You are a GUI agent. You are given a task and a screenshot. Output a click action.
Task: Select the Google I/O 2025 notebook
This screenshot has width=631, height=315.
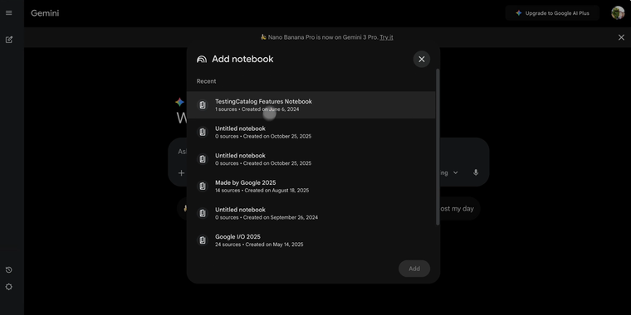point(311,240)
